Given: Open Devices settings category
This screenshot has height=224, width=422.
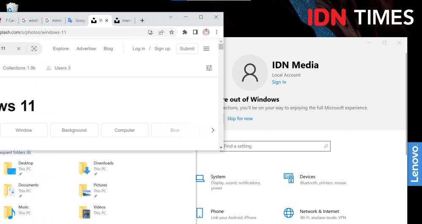Looking at the screenshot, I should [x=315, y=180].
